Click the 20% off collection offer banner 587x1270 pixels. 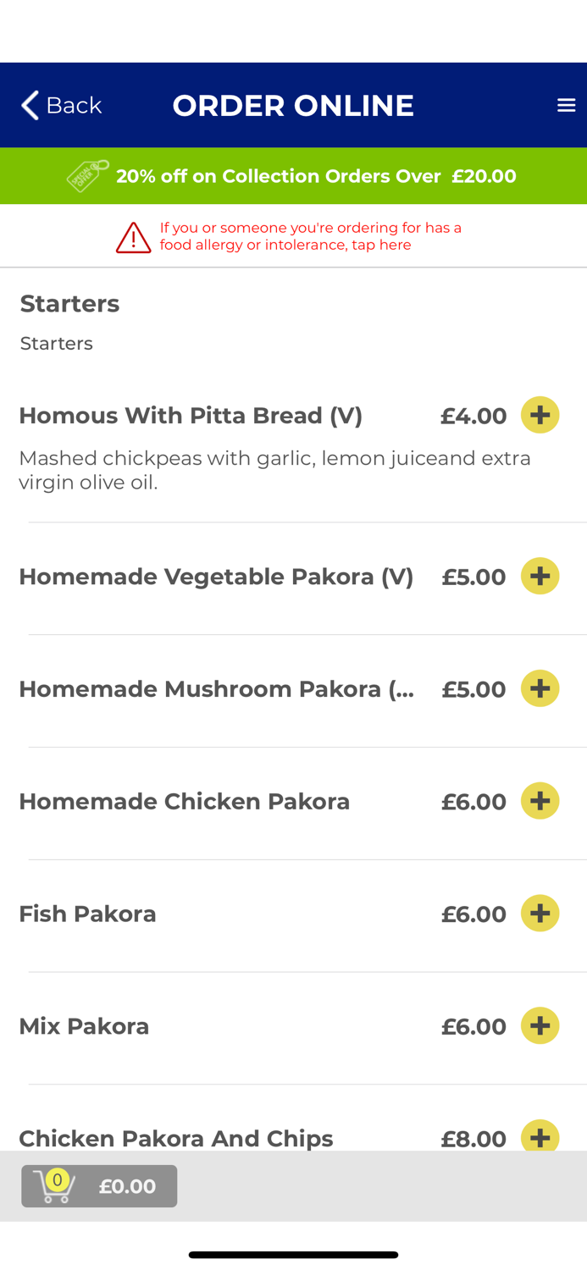[x=293, y=175]
